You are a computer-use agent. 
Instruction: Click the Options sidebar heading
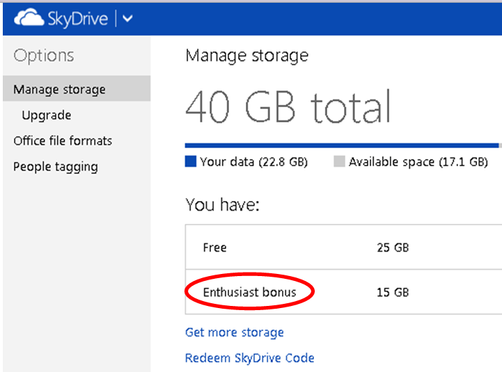coord(43,56)
